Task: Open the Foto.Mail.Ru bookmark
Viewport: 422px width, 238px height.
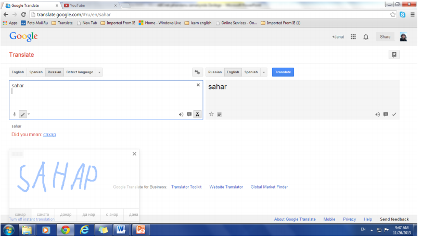Action: (x=34, y=23)
